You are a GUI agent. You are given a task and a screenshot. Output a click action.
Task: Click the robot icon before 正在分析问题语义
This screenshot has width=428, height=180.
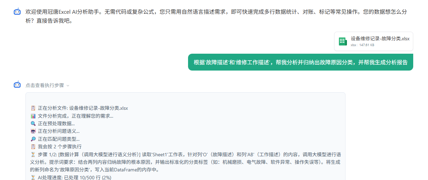click(33, 131)
